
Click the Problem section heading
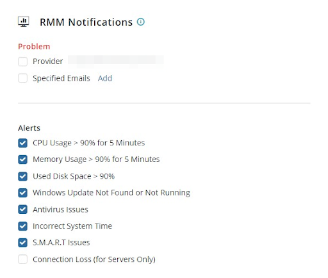pos(34,47)
